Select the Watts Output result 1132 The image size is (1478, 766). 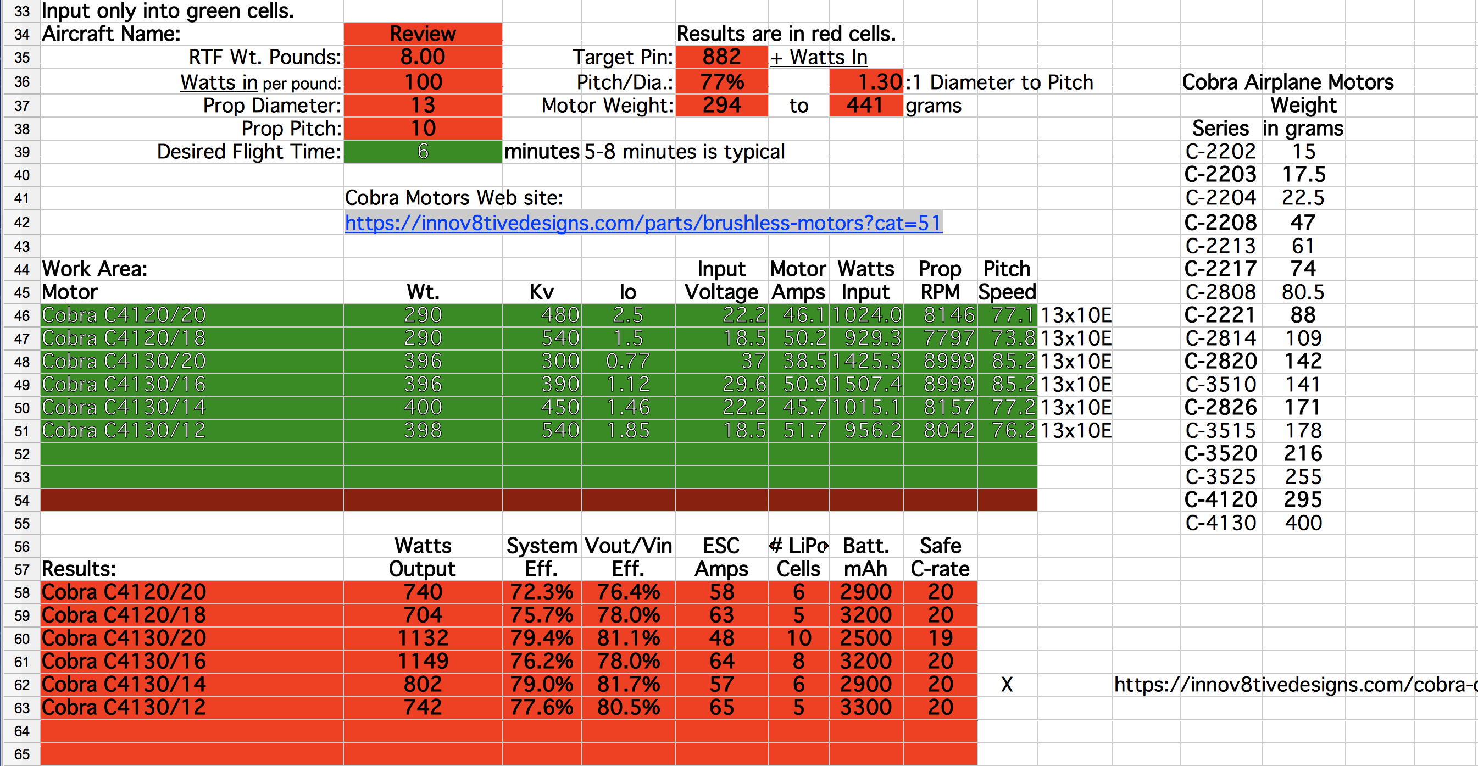(x=423, y=638)
